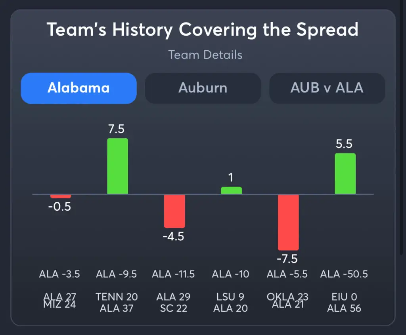Click the small red -0.5 bar
This screenshot has width=406, height=335.
[60, 196]
